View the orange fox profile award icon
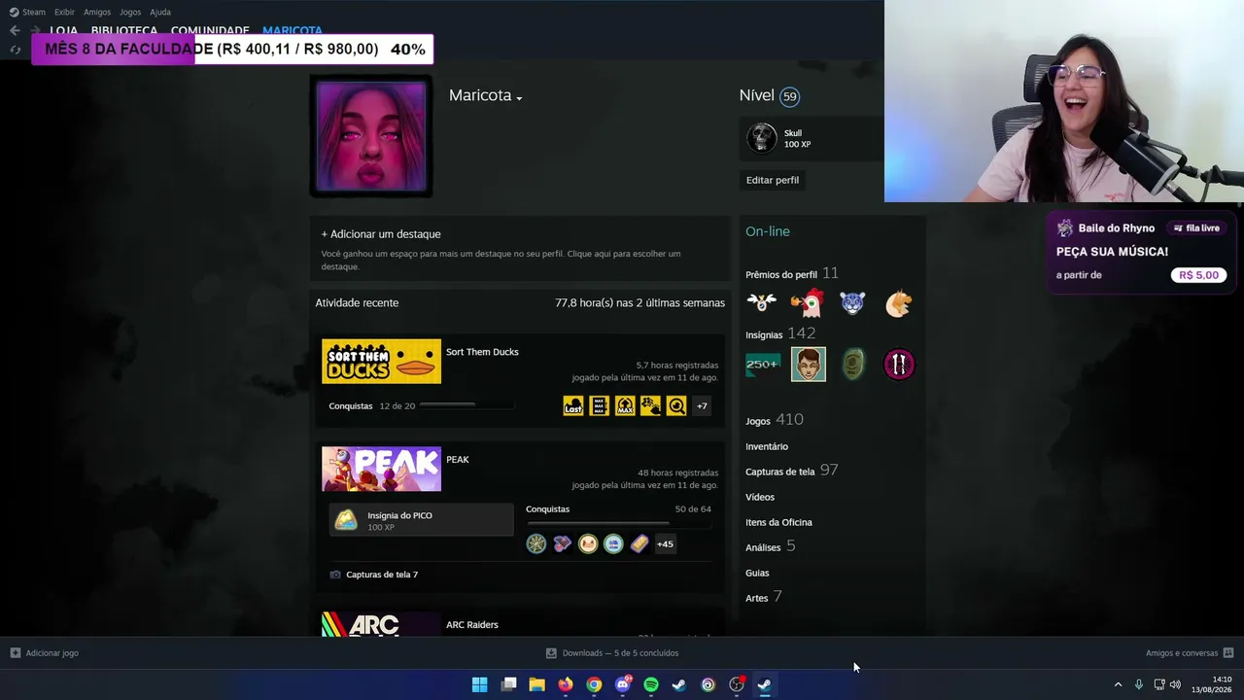1244x700 pixels. [x=898, y=303]
